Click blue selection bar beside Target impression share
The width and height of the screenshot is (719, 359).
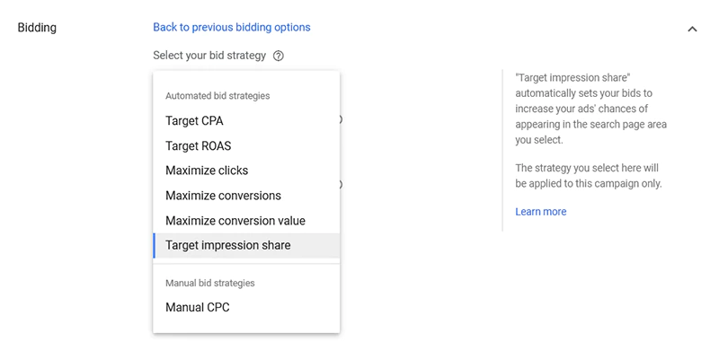point(155,245)
